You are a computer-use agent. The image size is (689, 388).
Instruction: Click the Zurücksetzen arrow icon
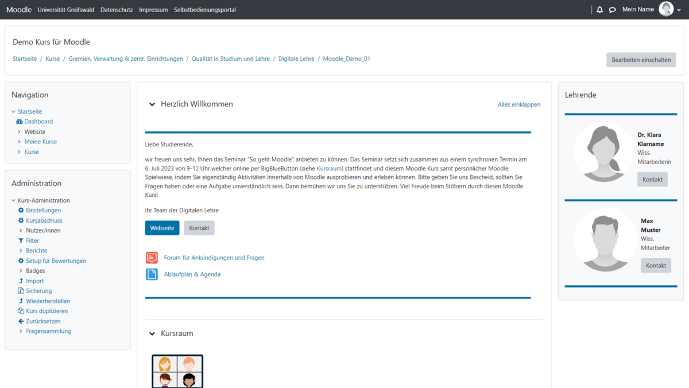[x=21, y=321]
